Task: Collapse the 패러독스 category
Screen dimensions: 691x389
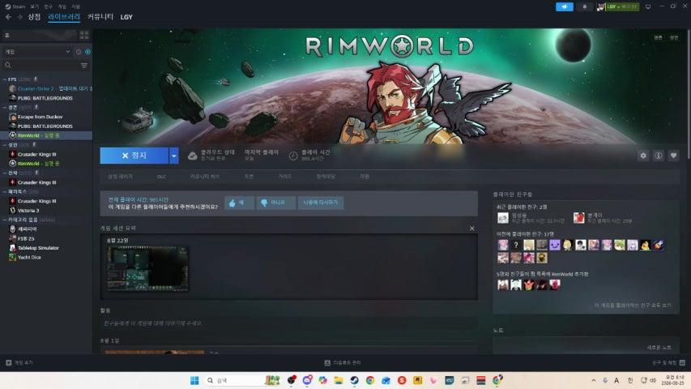Action: point(4,192)
